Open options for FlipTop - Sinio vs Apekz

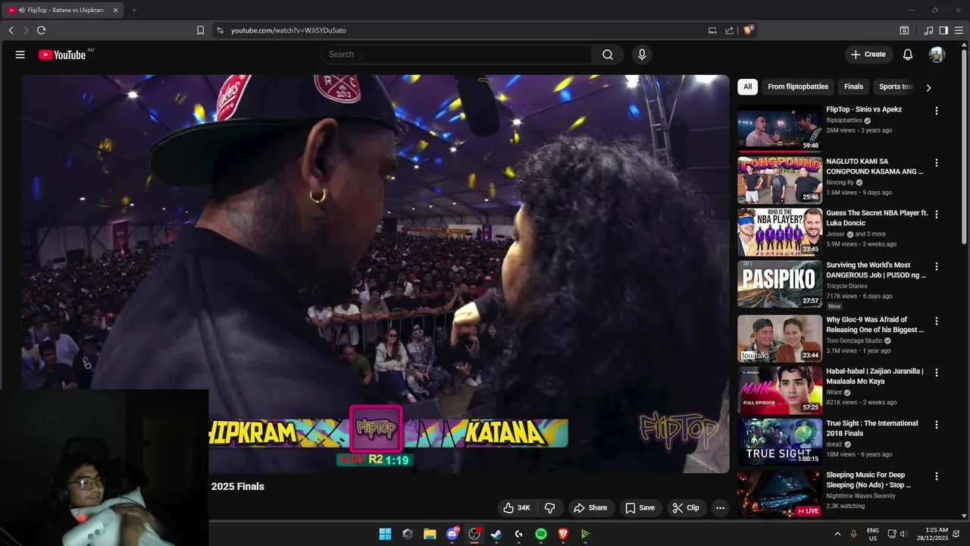tap(937, 111)
